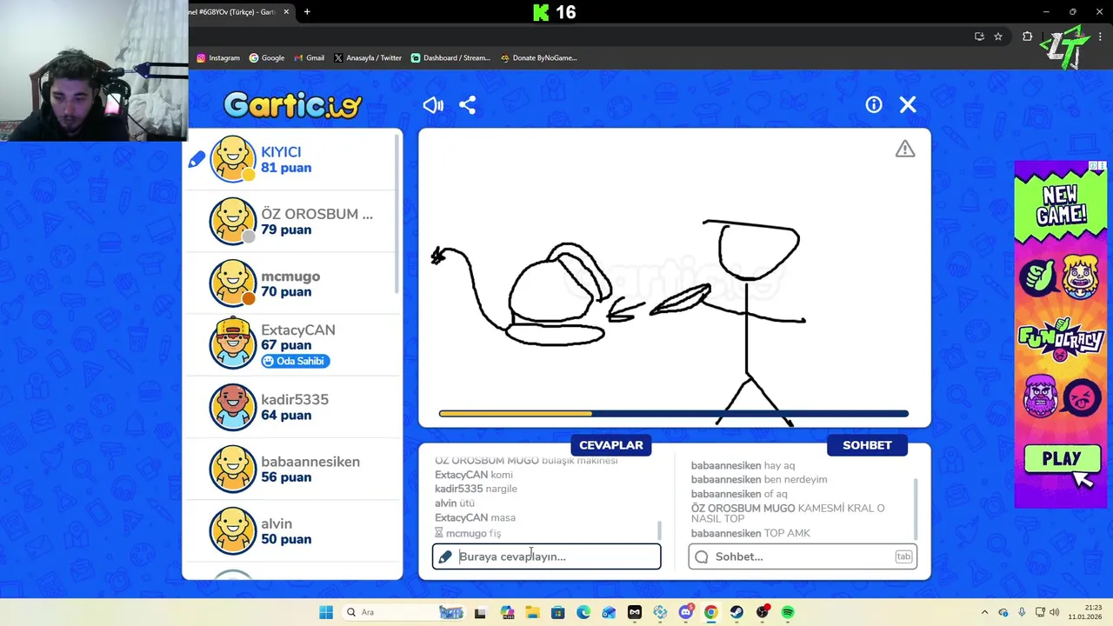Click ExtacyCAN's avatar with cap
The width and height of the screenshot is (1113, 626).
pyautogui.click(x=233, y=344)
